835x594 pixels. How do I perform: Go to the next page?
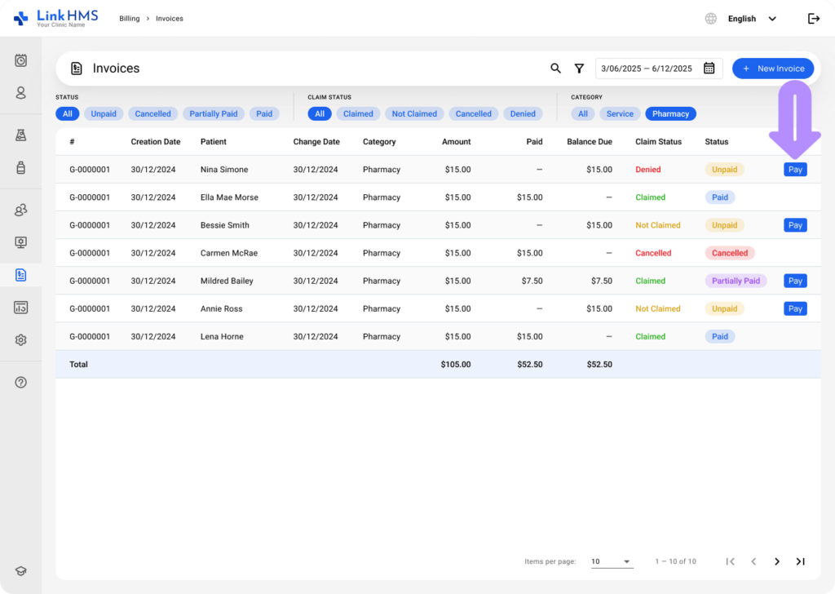click(x=777, y=561)
